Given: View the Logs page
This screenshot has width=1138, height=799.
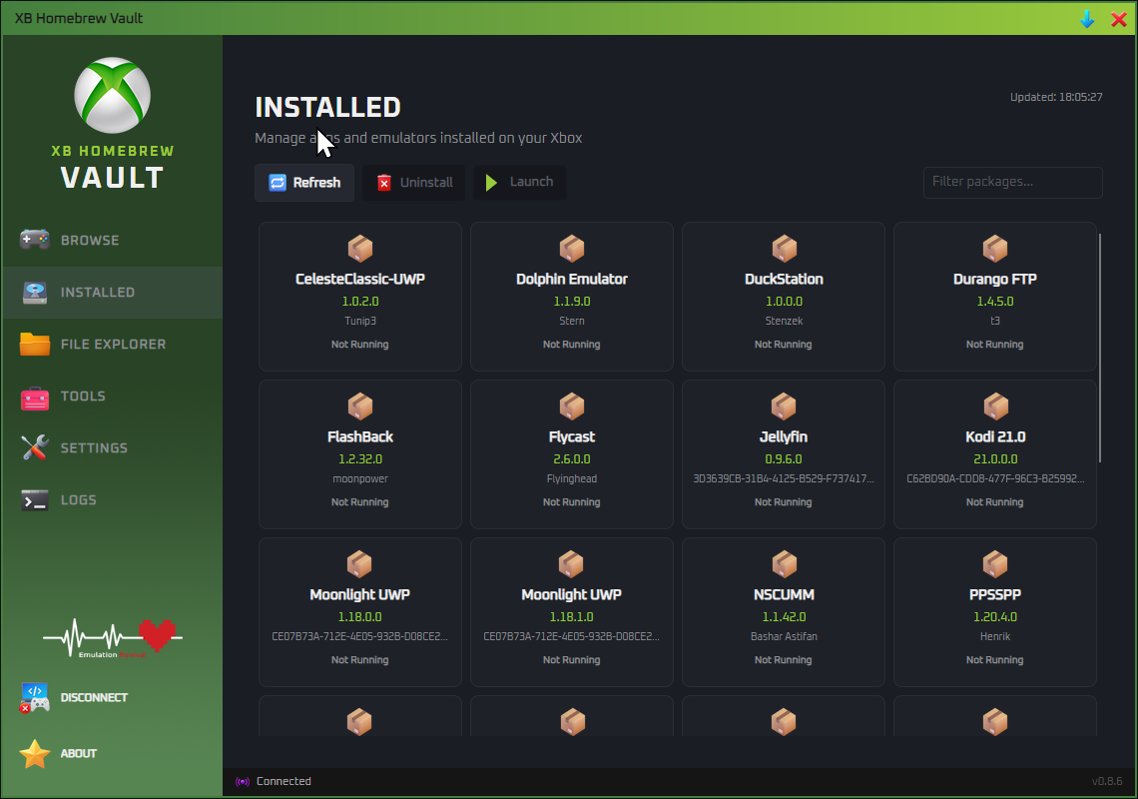Looking at the screenshot, I should [x=113, y=499].
